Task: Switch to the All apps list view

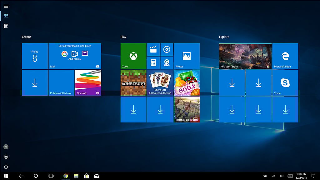Action: pyautogui.click(x=6, y=26)
